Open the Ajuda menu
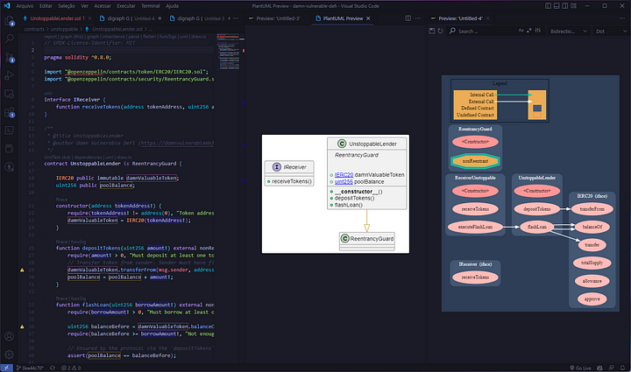This screenshot has width=631, height=372. tap(173, 6)
